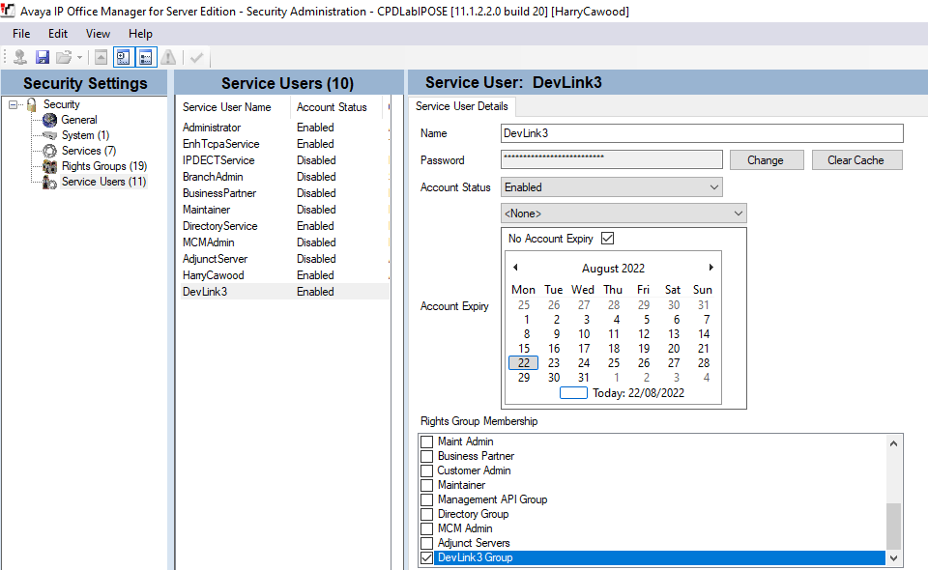The height and width of the screenshot is (570, 928).
Task: Click the collapse-all up arrow toolbar icon
Action: 101,57
